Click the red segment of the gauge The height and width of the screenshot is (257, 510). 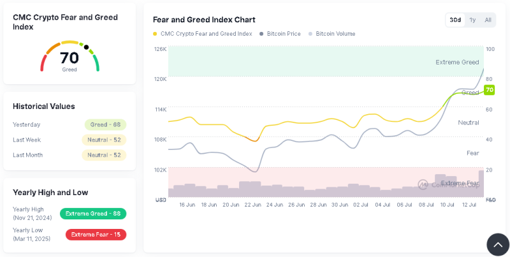[x=42, y=62]
